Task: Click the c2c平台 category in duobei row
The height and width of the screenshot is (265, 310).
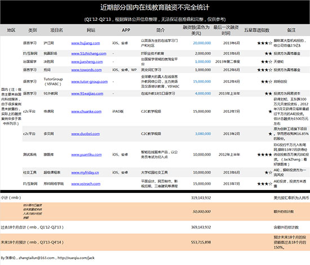Action: tap(29, 134)
